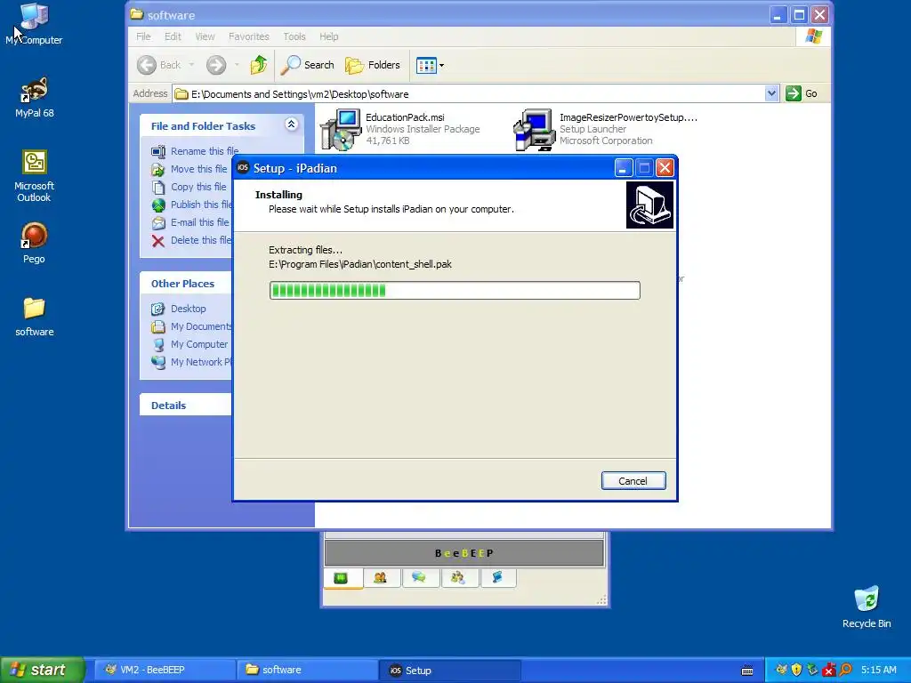This screenshot has width=911, height=683.
Task: Toggle the Folders pane button
Action: coord(373,65)
